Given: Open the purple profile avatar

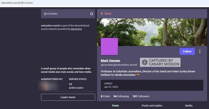Looking at the screenshot, I should pos(109,47).
